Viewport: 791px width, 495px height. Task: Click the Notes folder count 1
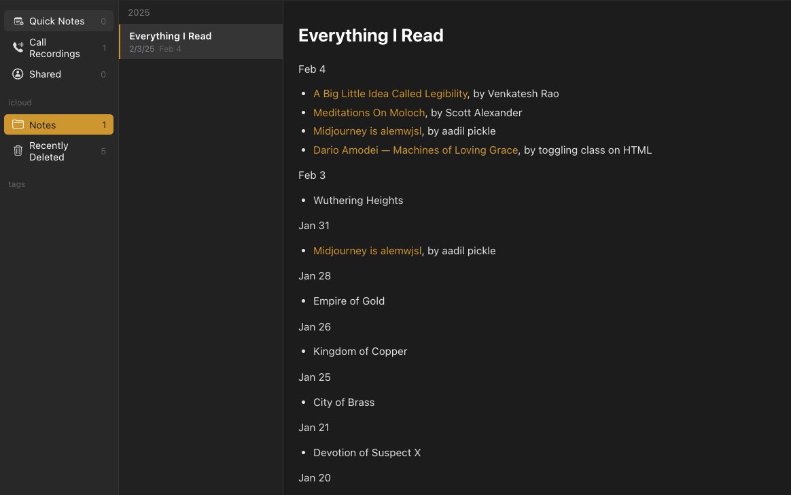click(x=104, y=124)
